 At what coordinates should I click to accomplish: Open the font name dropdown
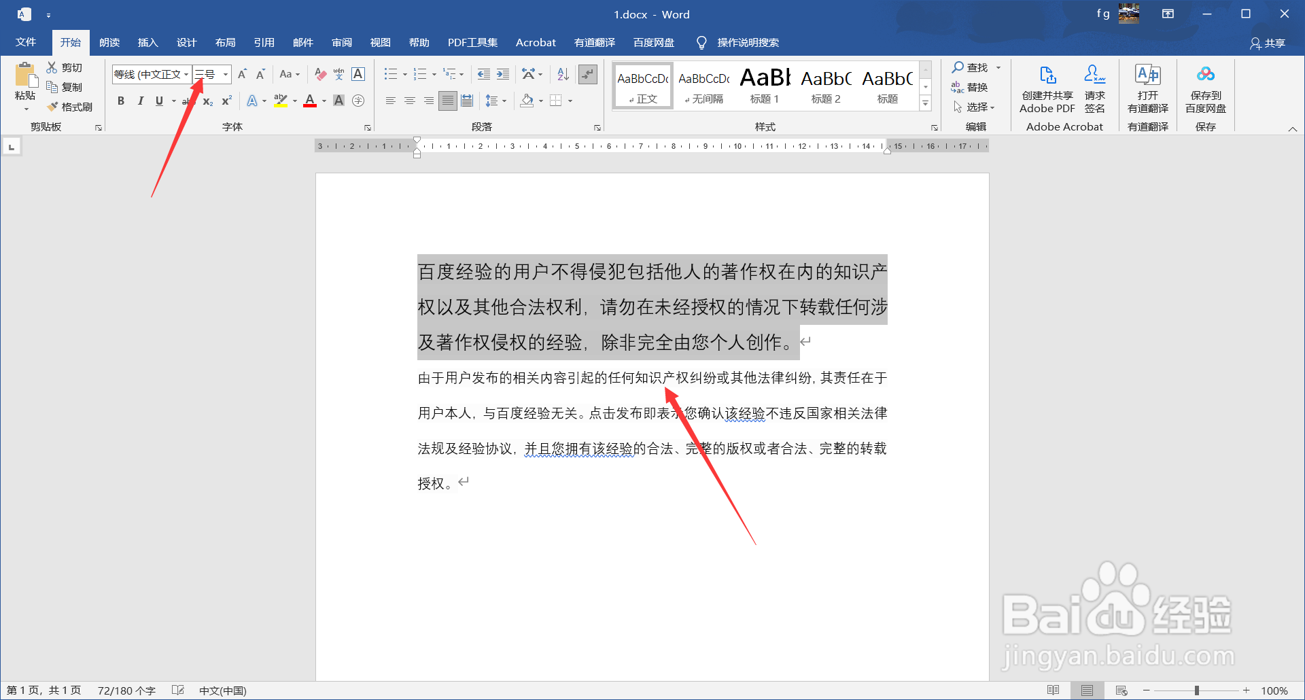tap(186, 74)
